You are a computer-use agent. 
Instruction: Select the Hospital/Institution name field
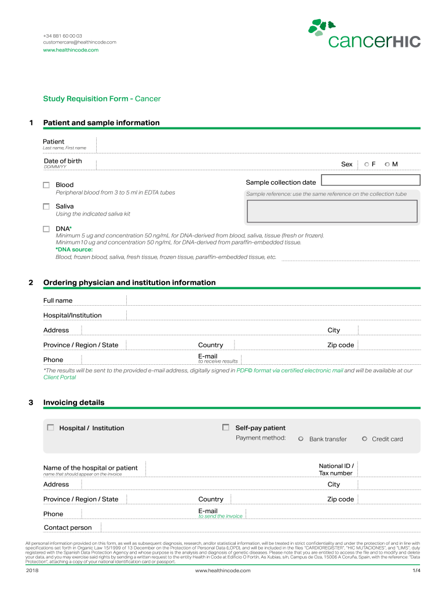[272, 314]
